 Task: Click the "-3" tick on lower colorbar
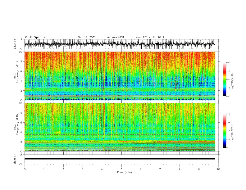click(229, 114)
